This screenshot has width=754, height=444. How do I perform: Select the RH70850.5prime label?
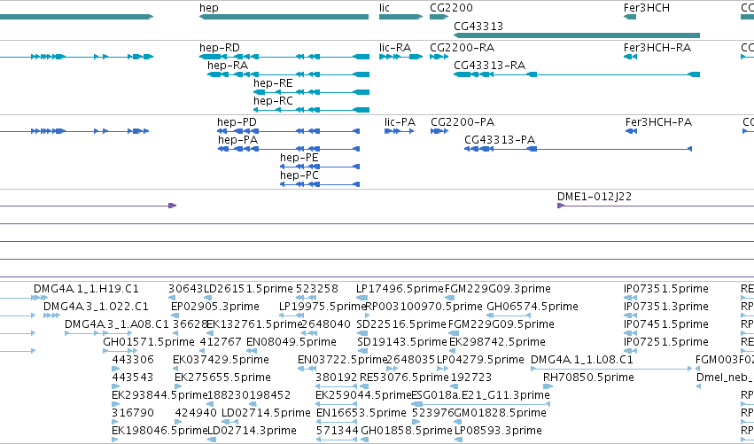point(588,378)
